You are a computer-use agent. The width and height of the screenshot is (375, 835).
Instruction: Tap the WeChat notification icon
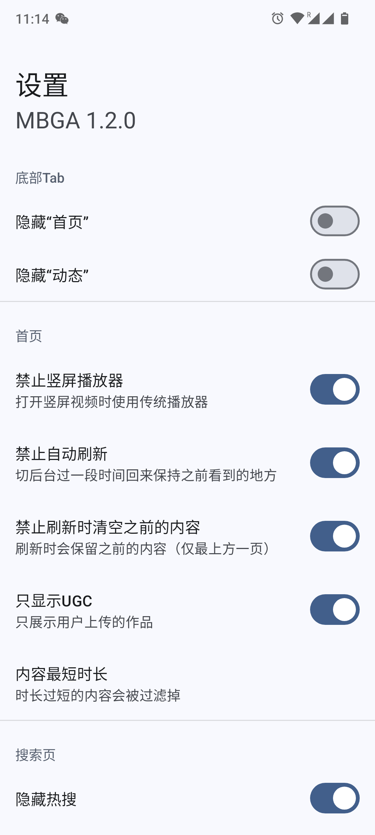[x=62, y=18]
